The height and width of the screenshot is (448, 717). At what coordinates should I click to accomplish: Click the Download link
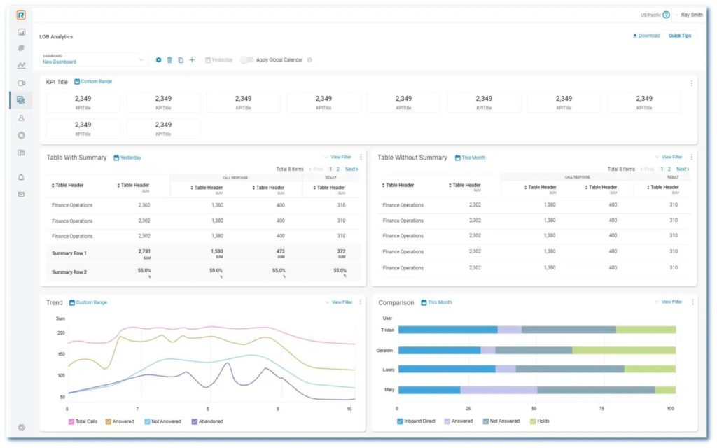[x=646, y=36]
